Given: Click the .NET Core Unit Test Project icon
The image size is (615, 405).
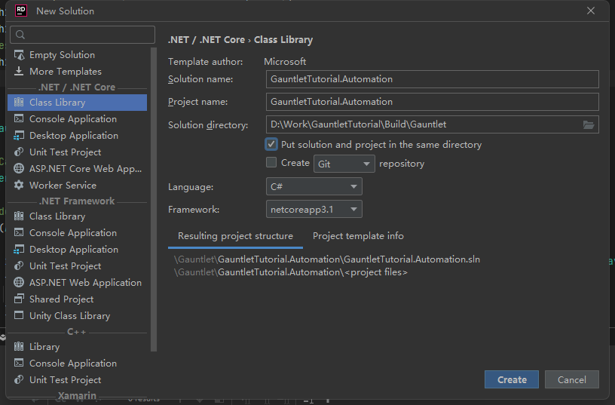Looking at the screenshot, I should [x=19, y=152].
